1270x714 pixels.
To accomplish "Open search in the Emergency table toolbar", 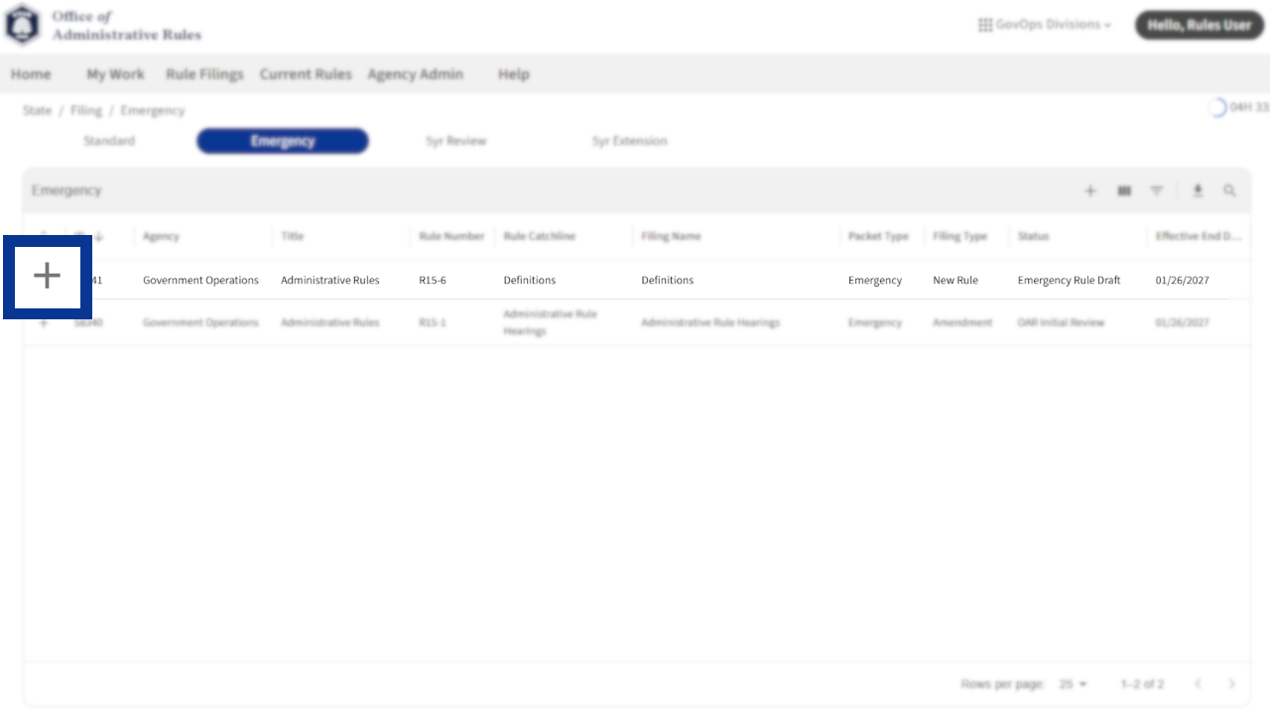I will click(x=1229, y=190).
